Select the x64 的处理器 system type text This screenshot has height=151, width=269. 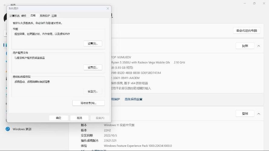(130, 83)
